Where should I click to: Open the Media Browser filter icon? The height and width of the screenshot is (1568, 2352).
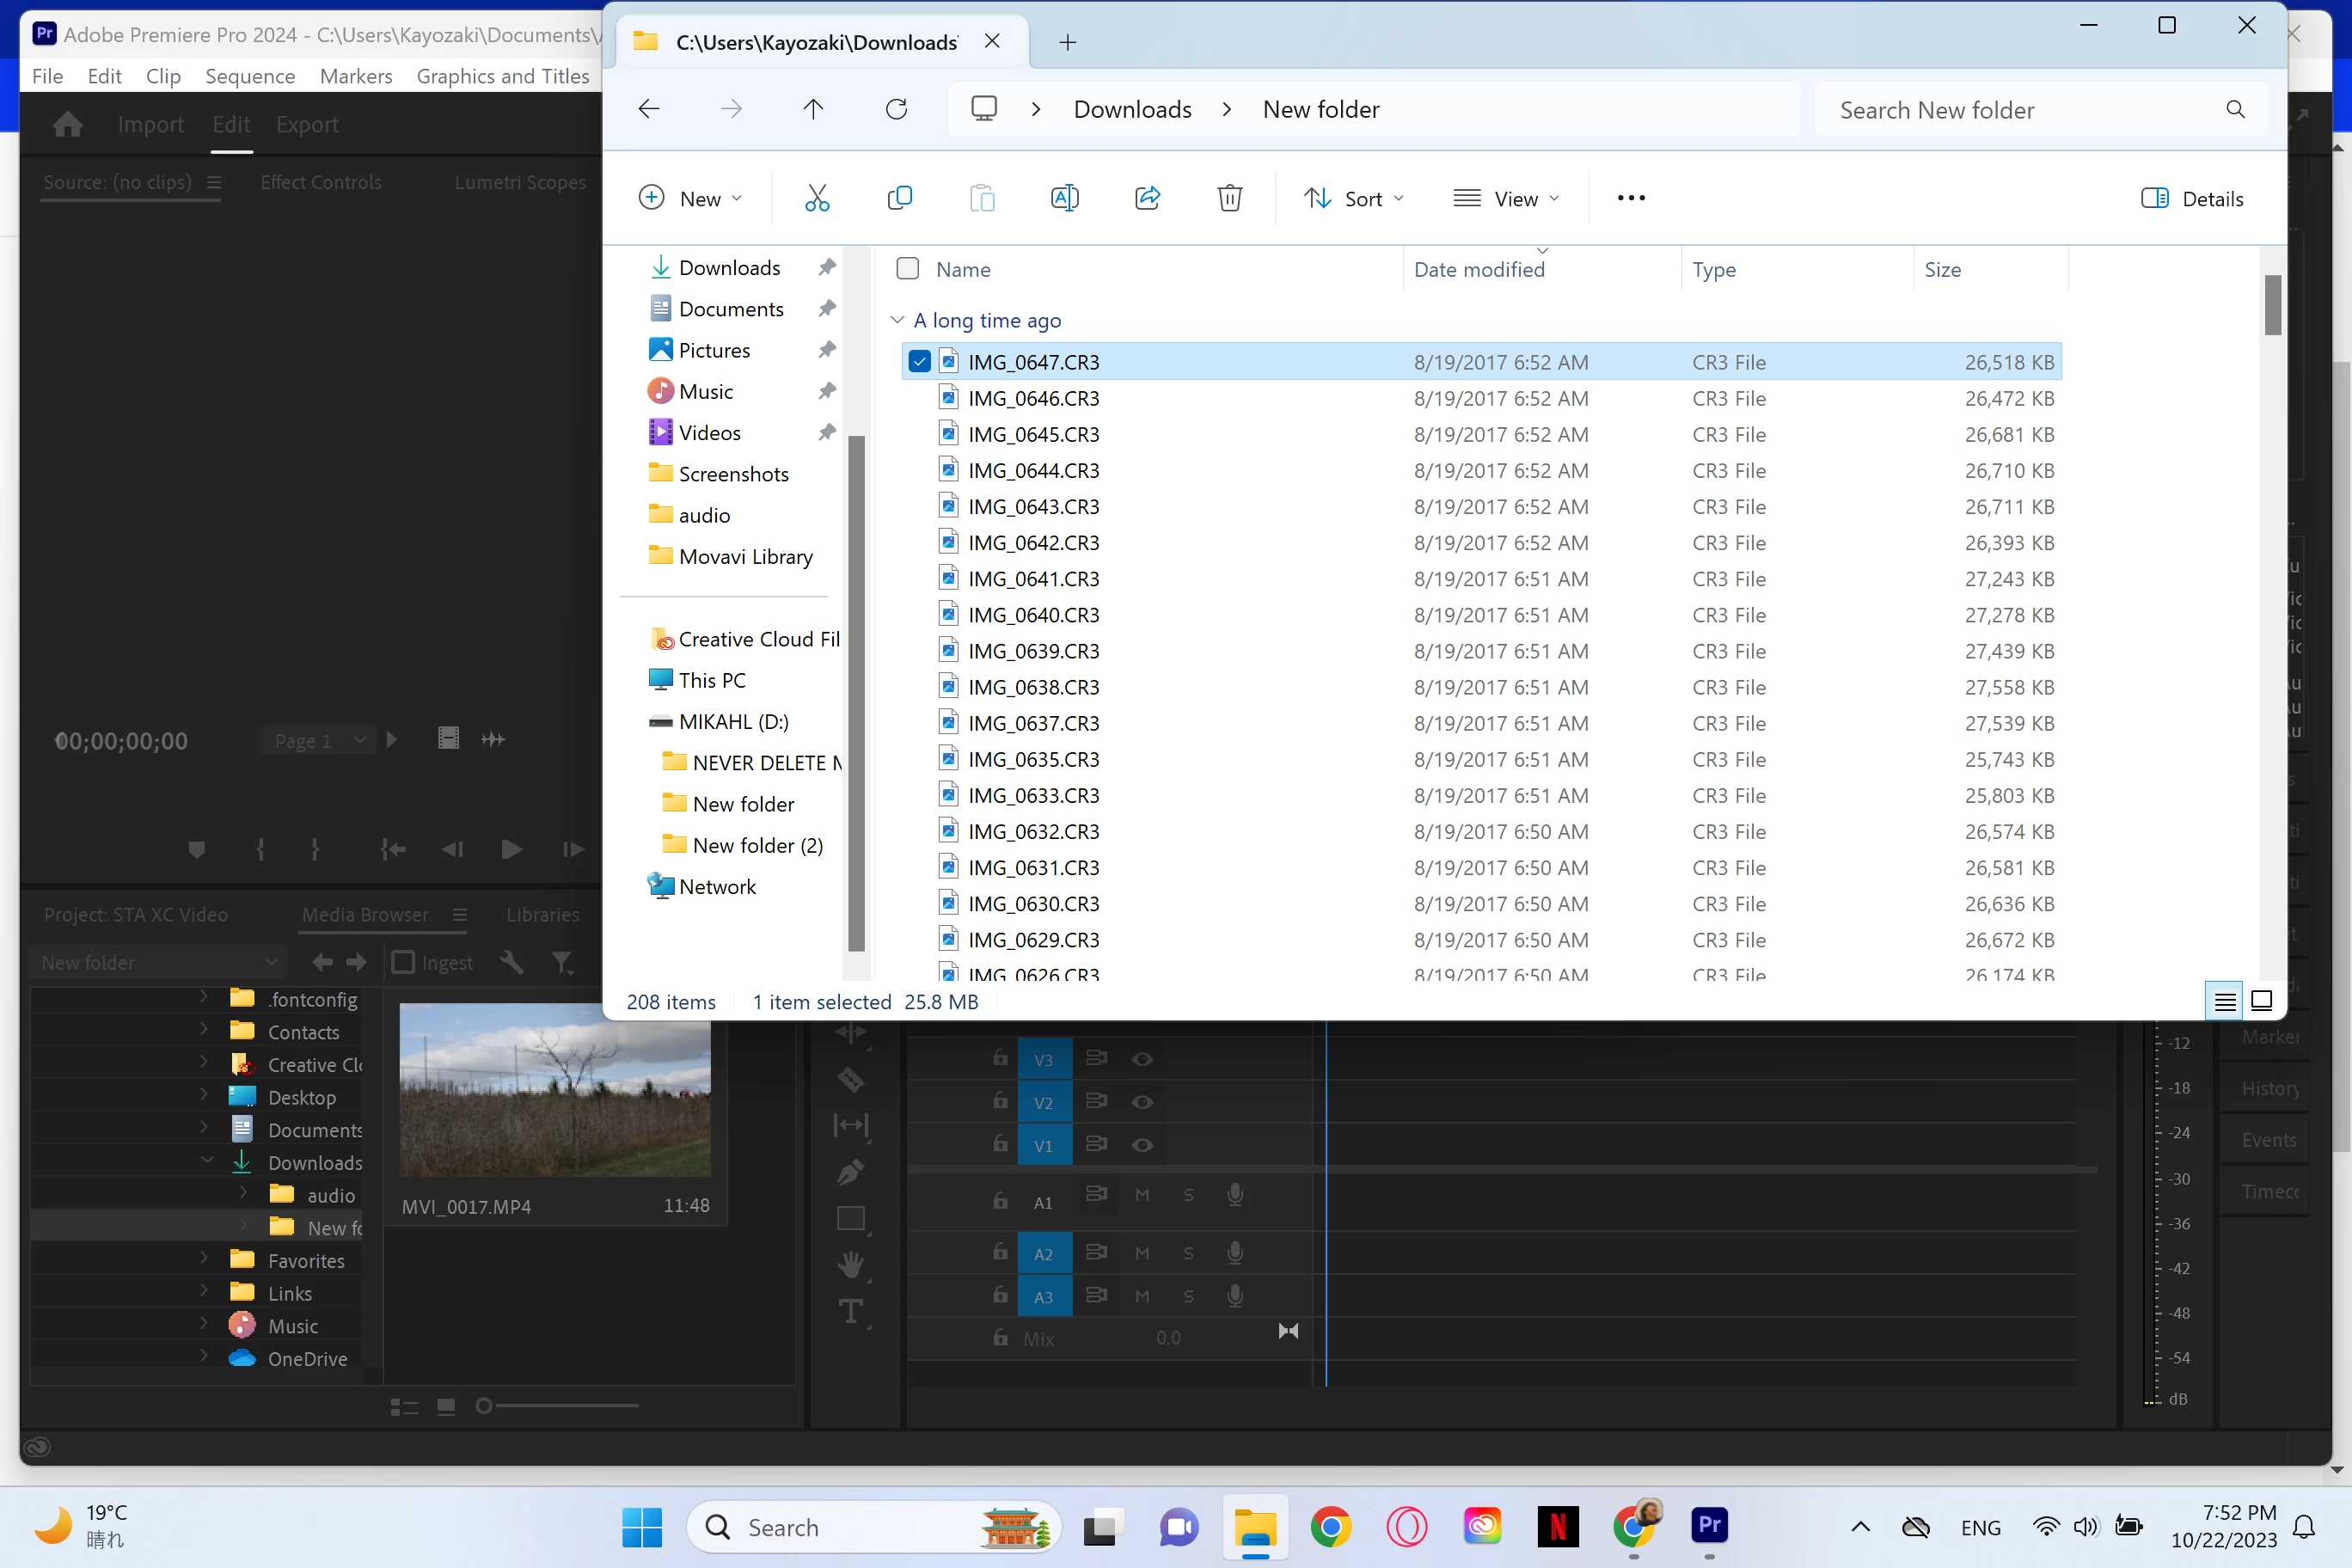(x=562, y=962)
